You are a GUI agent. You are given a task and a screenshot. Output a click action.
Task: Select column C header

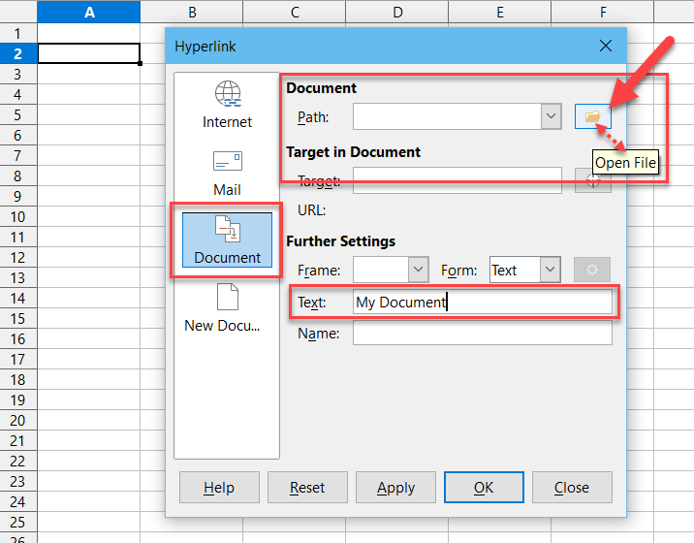tap(295, 12)
